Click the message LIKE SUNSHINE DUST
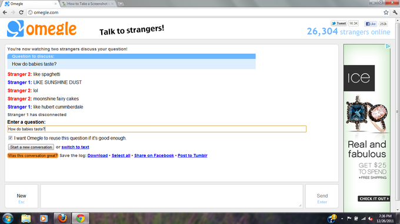Viewport: 400px width, 224px height. [x=58, y=82]
